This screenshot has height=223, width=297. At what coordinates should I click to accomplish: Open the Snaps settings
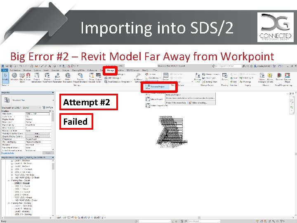pyautogui.click(x=28, y=77)
